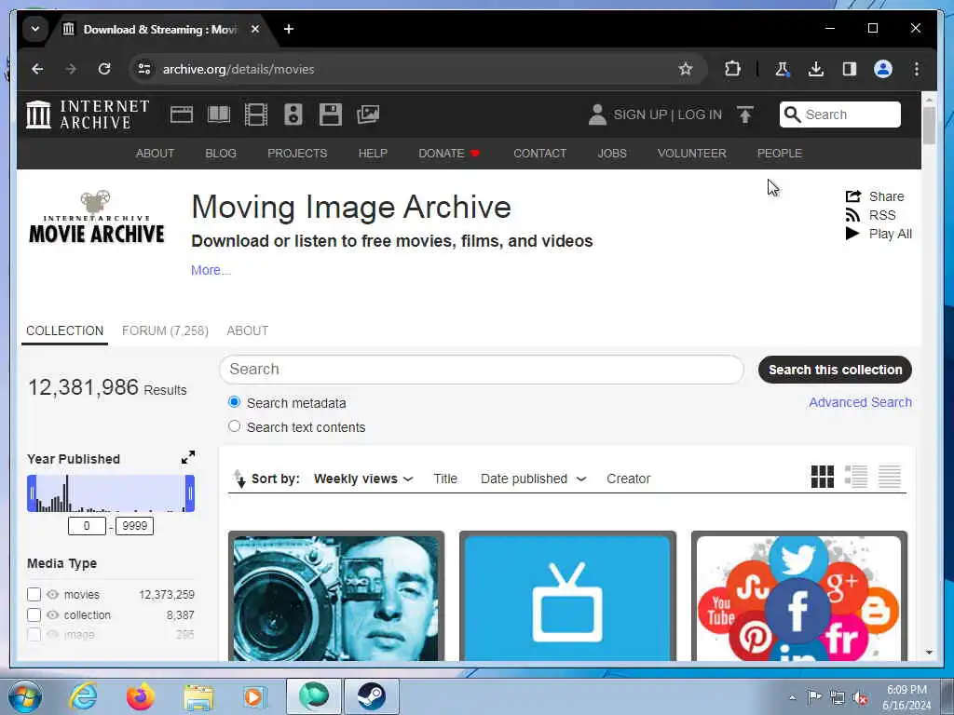Open VOLUNTEER in the top navigation
Image resolution: width=954 pixels, height=715 pixels.
point(691,154)
